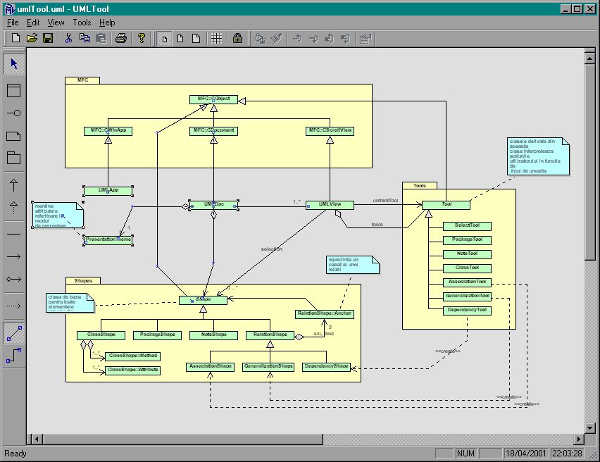This screenshot has height=462, width=600.
Task: Select the Note shape tool
Action: click(14, 136)
